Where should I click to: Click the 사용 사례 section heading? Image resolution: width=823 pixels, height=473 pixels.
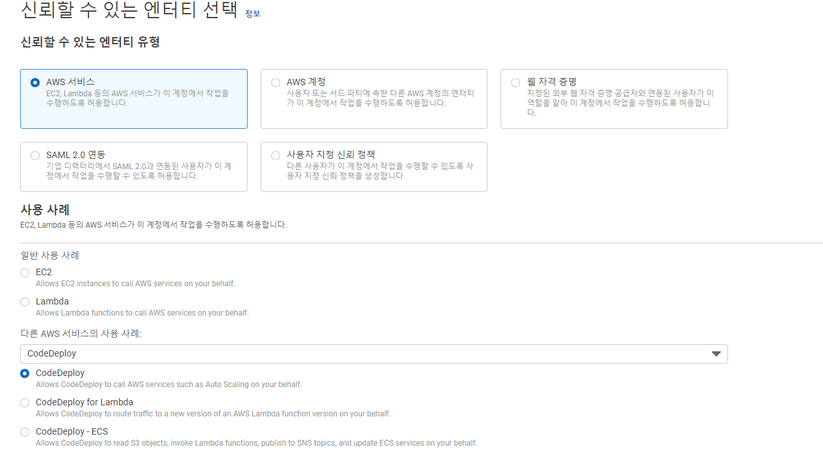[x=45, y=209]
